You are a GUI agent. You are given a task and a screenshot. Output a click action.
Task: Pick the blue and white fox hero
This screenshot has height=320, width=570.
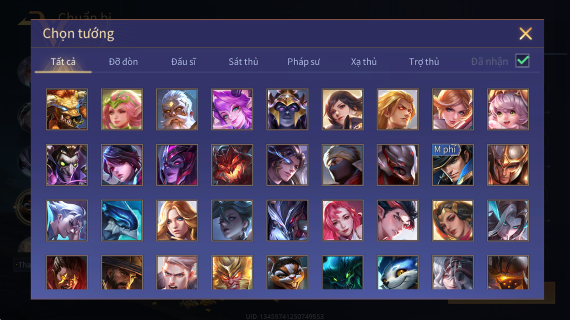click(x=398, y=272)
